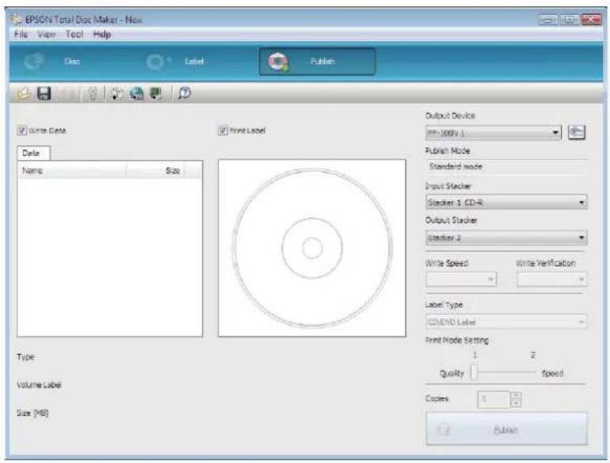Click the 'Volume Label' text
This screenshot has width=610, height=463.
39,385
